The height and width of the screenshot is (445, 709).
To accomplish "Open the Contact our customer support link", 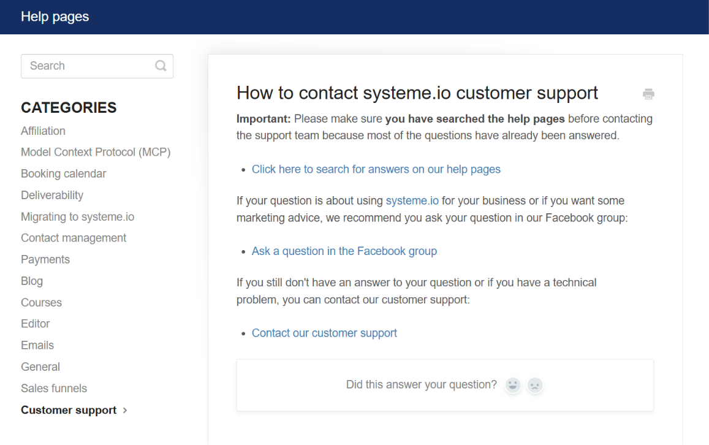I will point(324,333).
